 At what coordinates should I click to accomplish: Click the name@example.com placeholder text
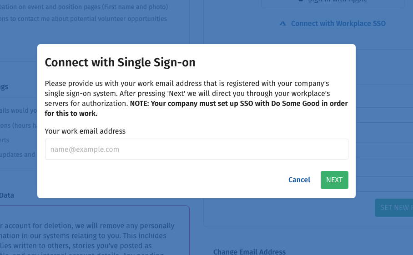(x=85, y=150)
